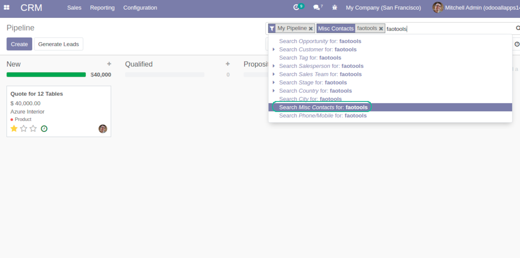The width and height of the screenshot is (520, 258).
Task: Remove the My Pipeline filter facet
Action: tap(311, 28)
